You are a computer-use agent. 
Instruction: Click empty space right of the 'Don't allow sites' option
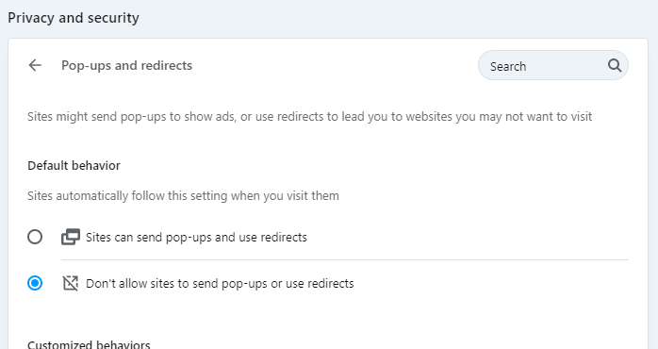[x=491, y=284]
